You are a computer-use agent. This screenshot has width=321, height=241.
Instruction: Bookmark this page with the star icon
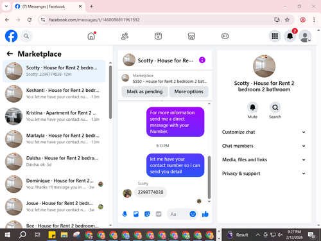tap(287, 20)
